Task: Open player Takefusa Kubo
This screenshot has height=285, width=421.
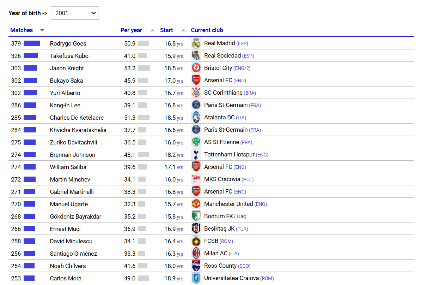Action: pyautogui.click(x=69, y=56)
